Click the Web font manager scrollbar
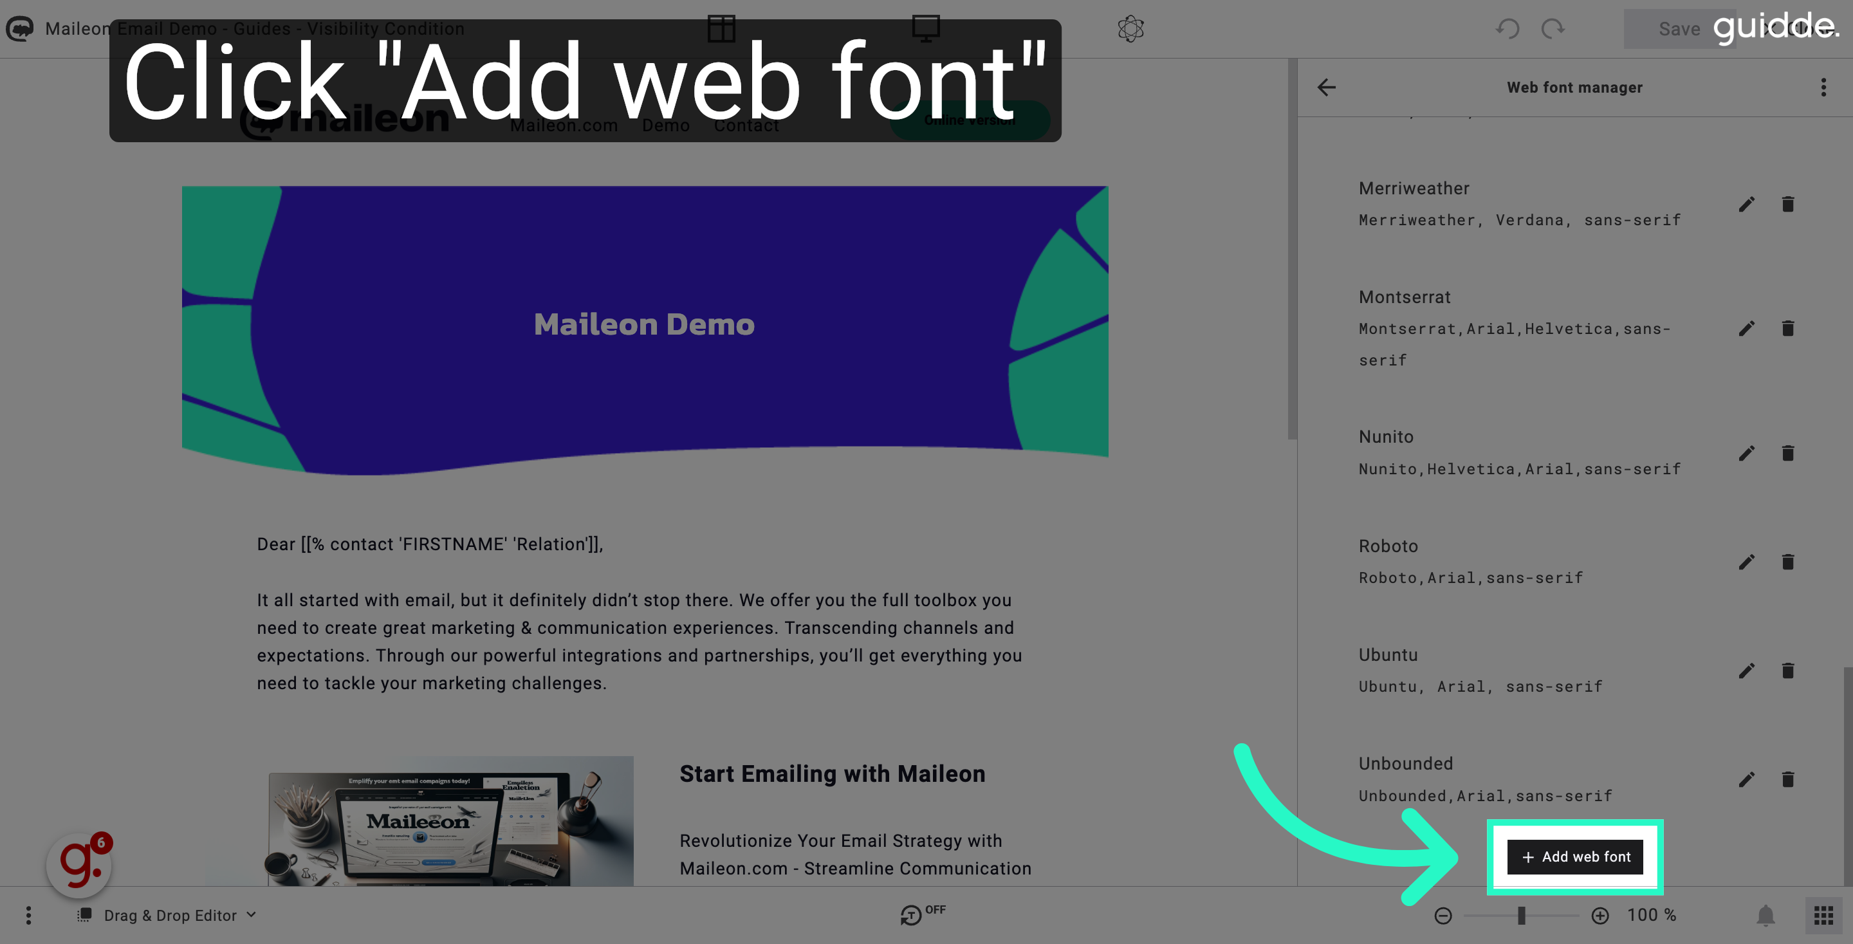This screenshot has width=1853, height=944. (1847, 777)
